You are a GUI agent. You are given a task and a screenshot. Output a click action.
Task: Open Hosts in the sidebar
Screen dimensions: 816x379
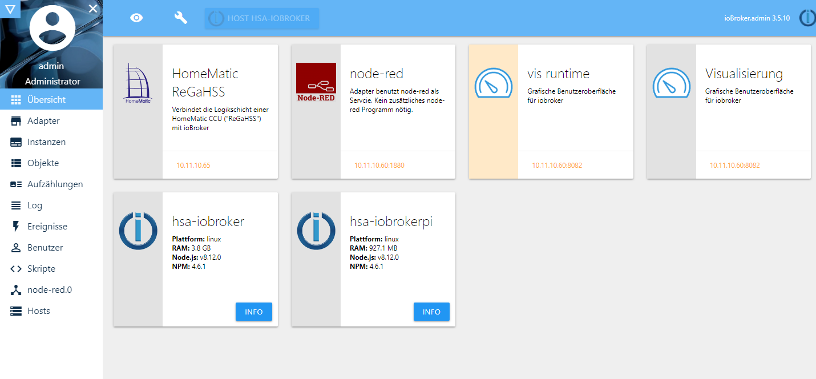point(51,311)
